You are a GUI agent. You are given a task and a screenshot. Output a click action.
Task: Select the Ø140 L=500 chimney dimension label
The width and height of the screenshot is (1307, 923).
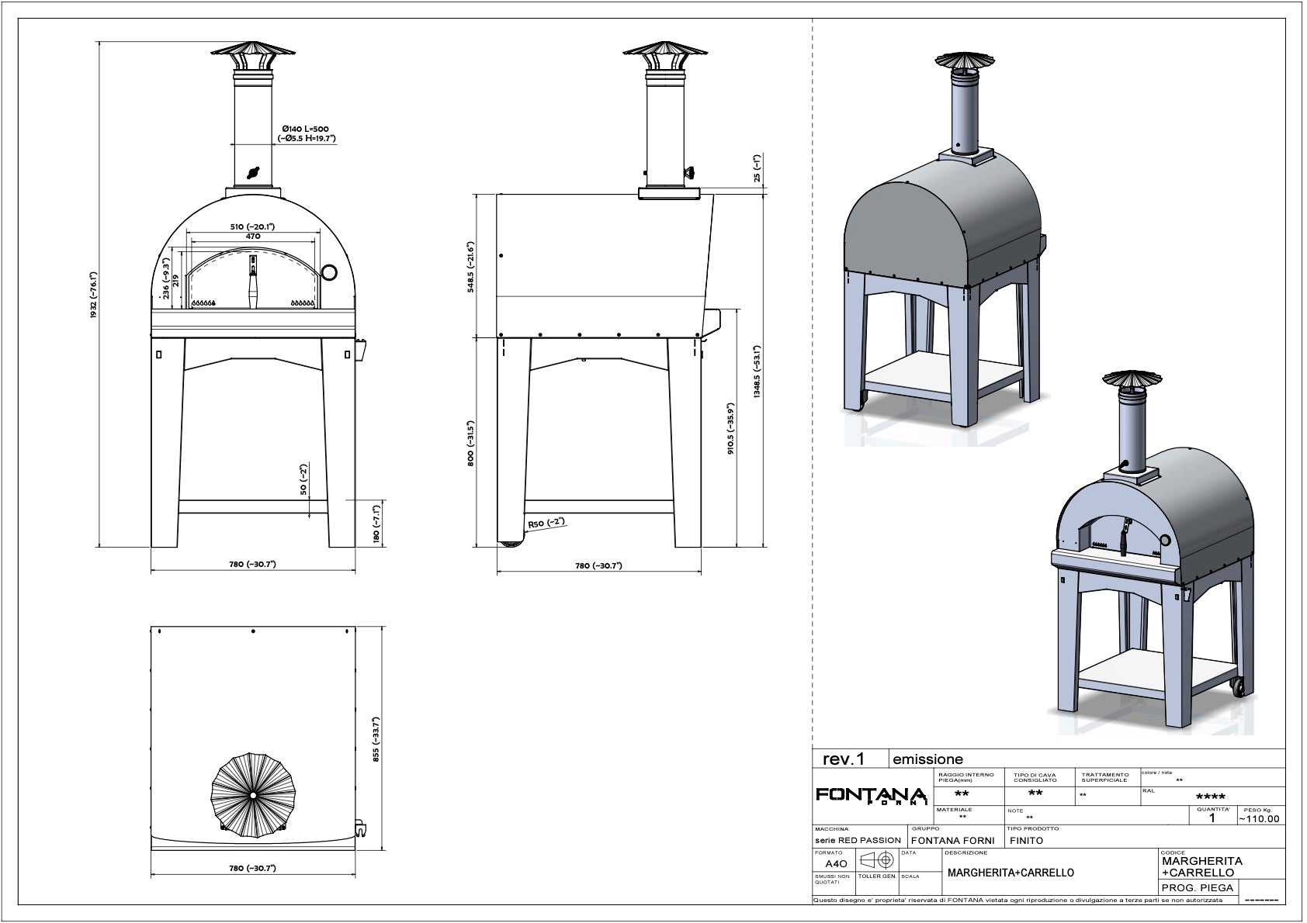pyautogui.click(x=307, y=133)
